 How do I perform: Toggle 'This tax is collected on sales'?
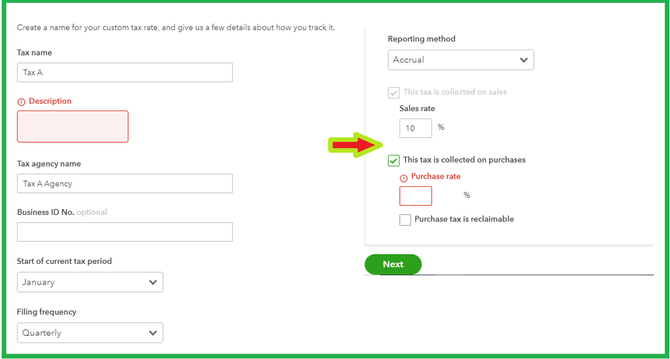394,92
